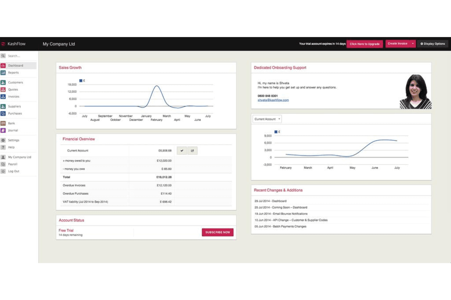Click the Subscribe Now button

point(218,232)
